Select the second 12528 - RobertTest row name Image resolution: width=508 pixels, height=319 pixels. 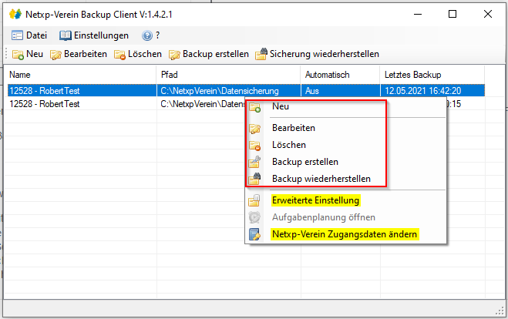click(45, 104)
